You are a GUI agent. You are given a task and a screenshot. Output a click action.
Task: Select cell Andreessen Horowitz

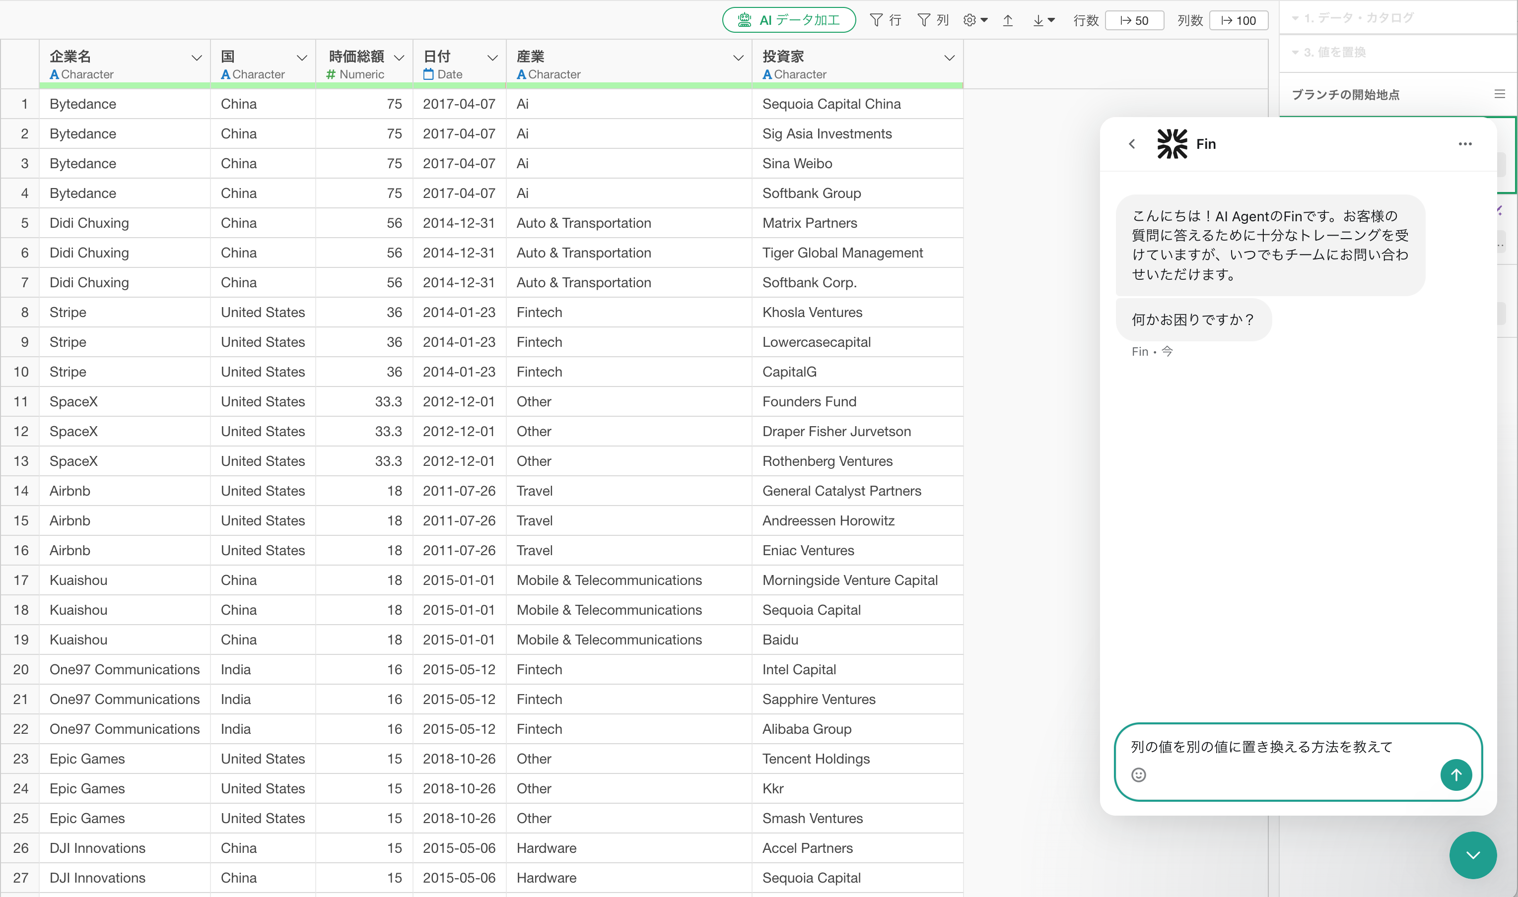pos(857,520)
